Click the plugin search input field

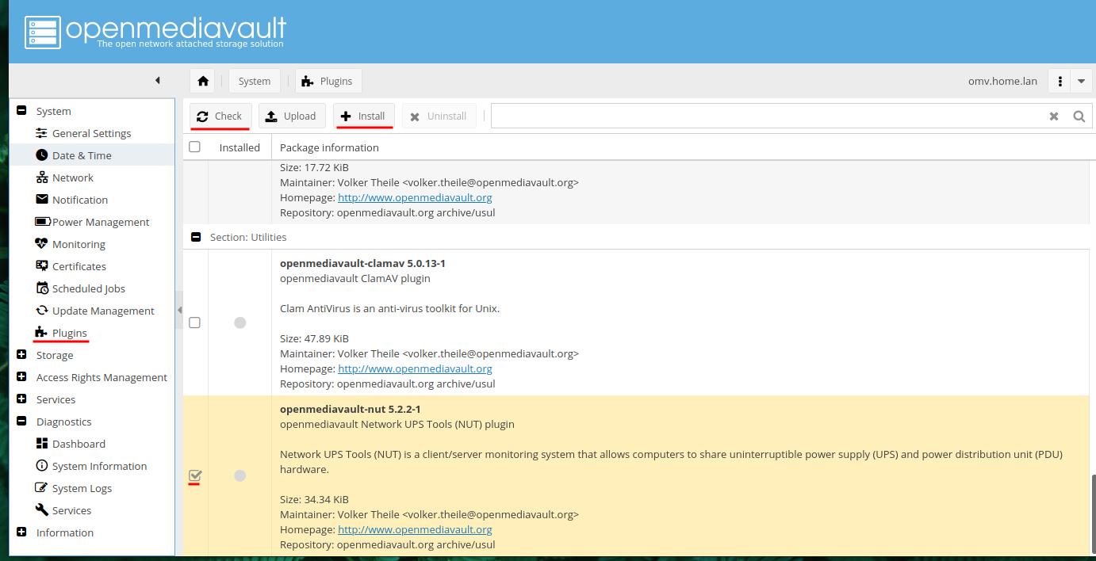pos(768,116)
